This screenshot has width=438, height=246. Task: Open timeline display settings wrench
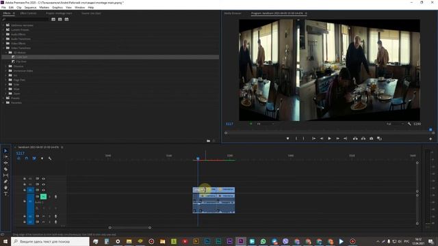tap(50, 159)
